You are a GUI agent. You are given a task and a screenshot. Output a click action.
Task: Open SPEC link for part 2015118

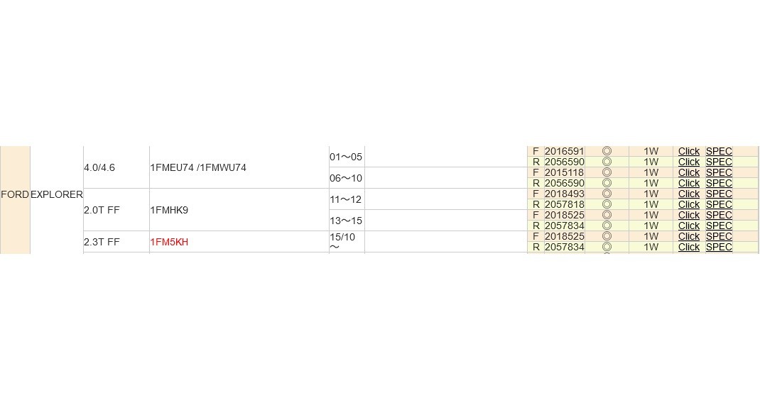(719, 172)
